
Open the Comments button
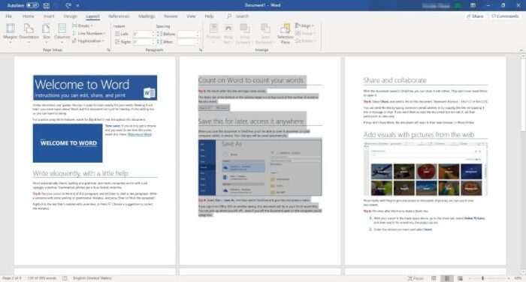[x=505, y=16]
